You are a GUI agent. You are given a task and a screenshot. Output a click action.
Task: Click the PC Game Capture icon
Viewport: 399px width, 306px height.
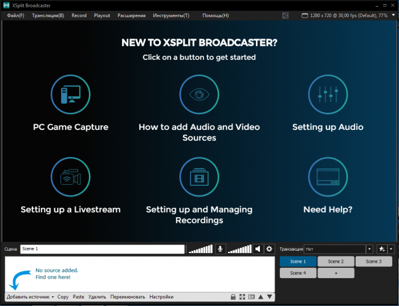[x=71, y=95]
